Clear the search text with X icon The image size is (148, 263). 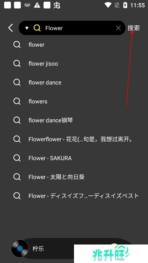118,28
